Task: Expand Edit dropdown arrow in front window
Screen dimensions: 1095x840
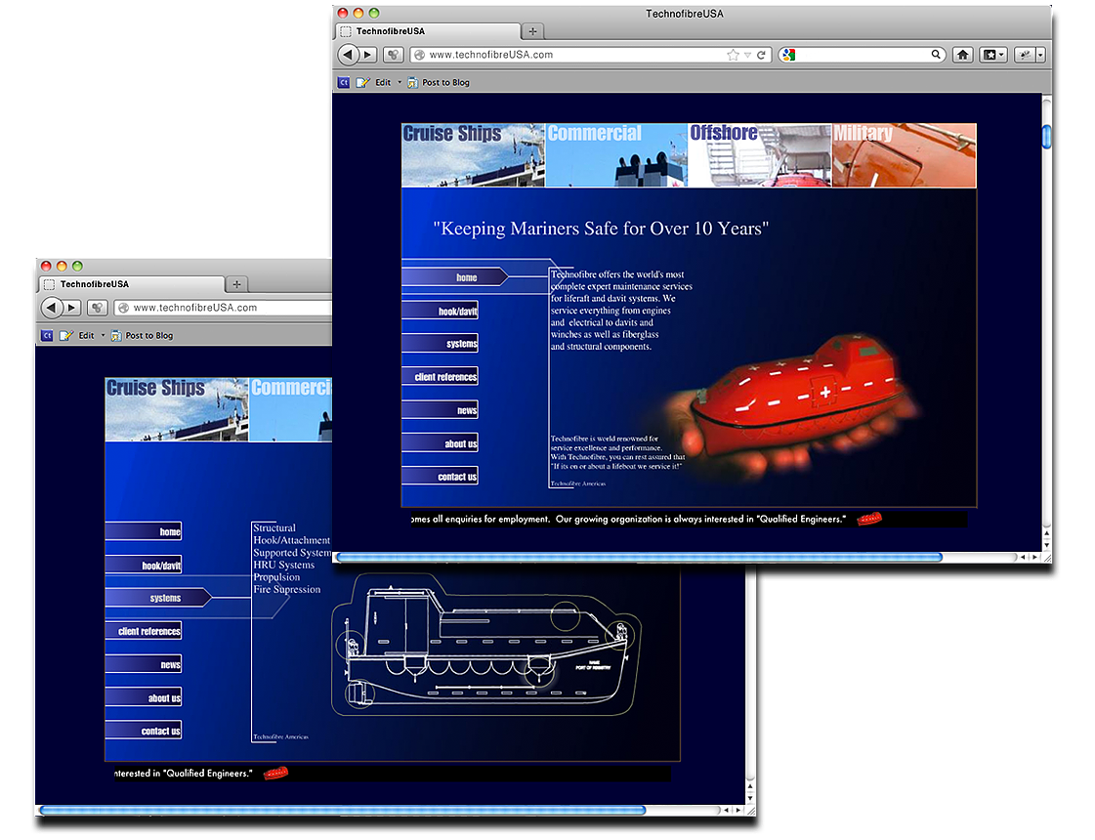Action: tap(400, 82)
